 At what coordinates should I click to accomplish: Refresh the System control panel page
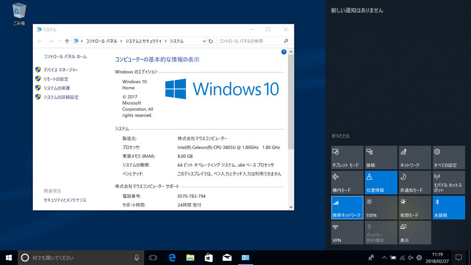point(211,41)
